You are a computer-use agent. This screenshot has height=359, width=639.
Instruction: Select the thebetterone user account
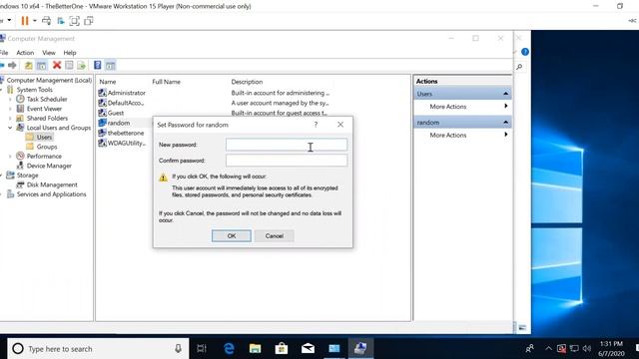pos(126,133)
